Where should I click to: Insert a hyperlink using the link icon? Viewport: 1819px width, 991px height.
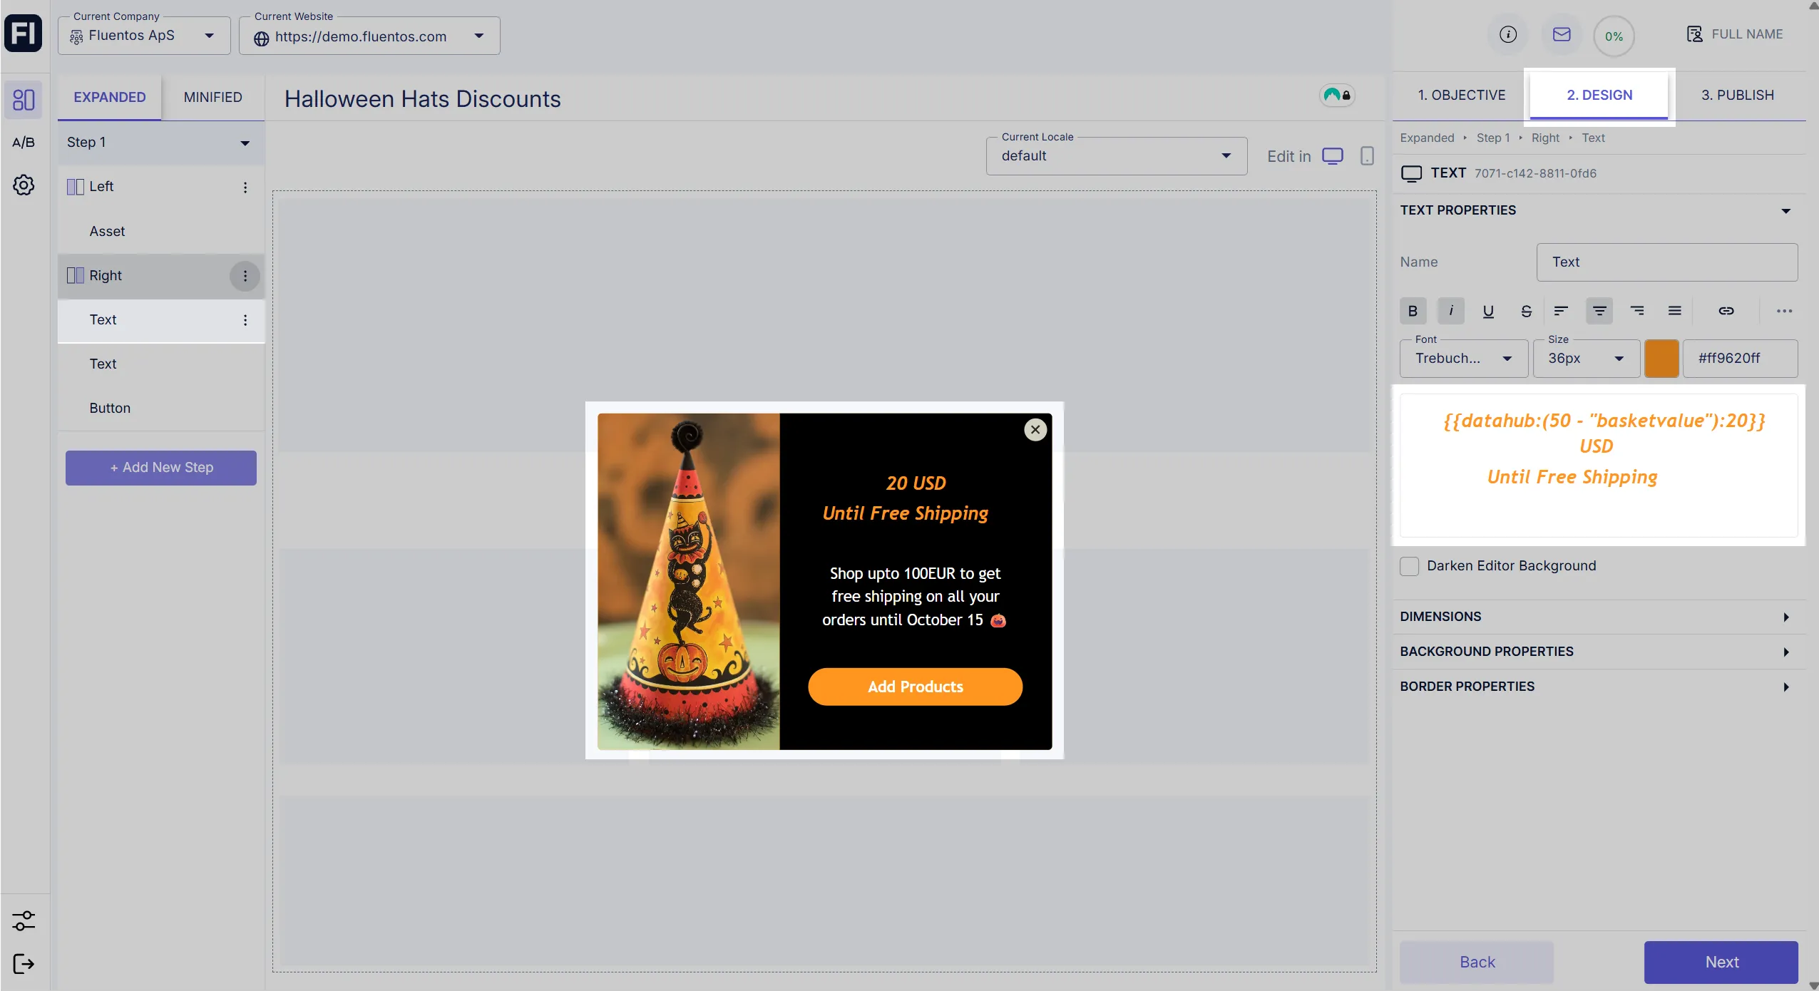pos(1726,311)
